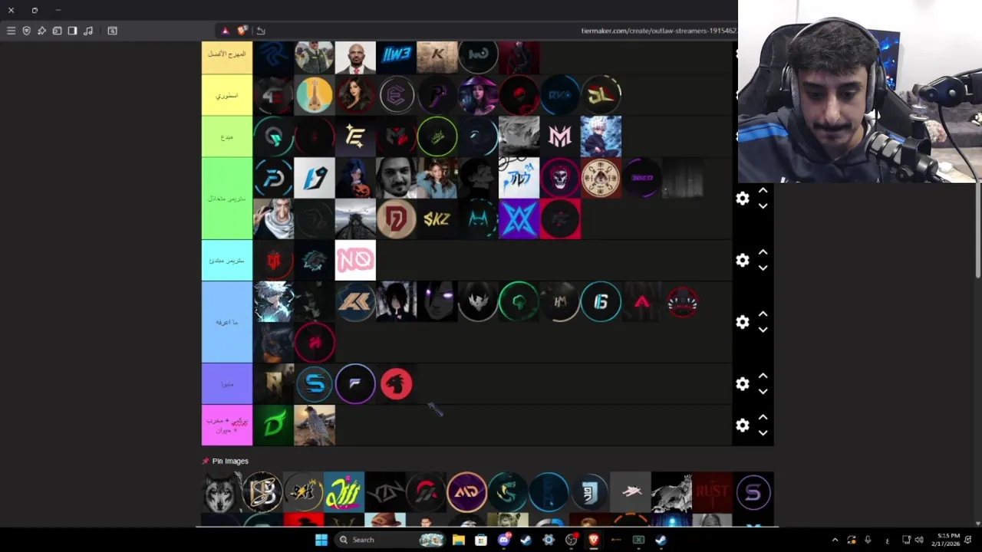The width and height of the screenshot is (982, 552).
Task: Click the music note toolbar icon
Action: (88, 31)
